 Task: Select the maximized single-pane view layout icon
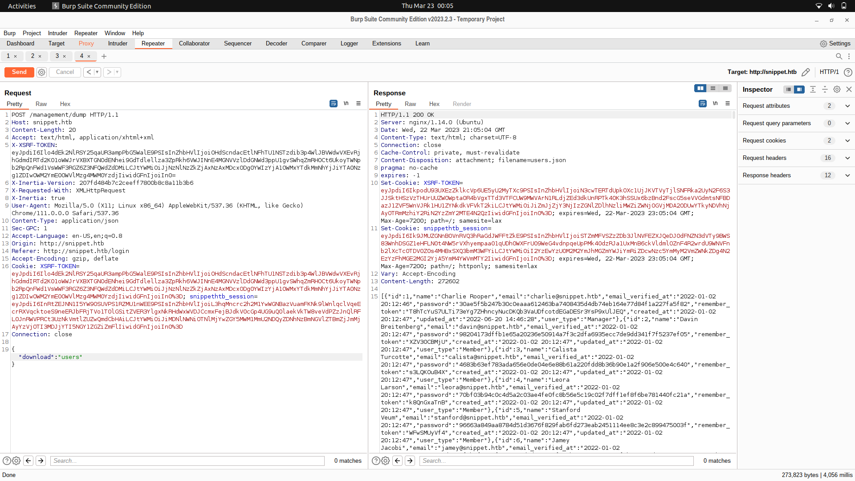tap(725, 88)
